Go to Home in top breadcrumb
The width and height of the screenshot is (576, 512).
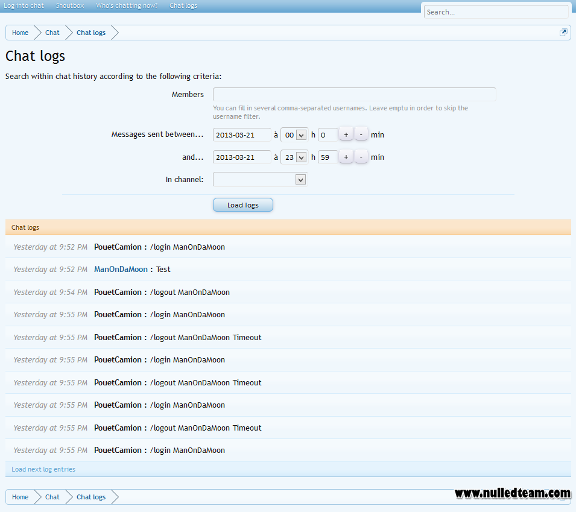20,33
